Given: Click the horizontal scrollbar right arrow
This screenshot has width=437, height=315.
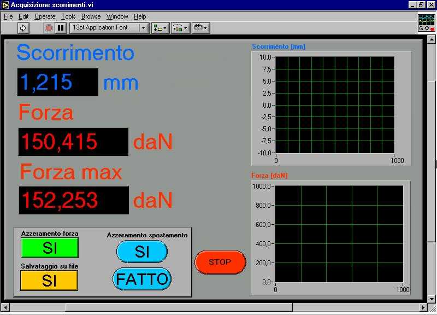Looking at the screenshot, I should point(423,307).
